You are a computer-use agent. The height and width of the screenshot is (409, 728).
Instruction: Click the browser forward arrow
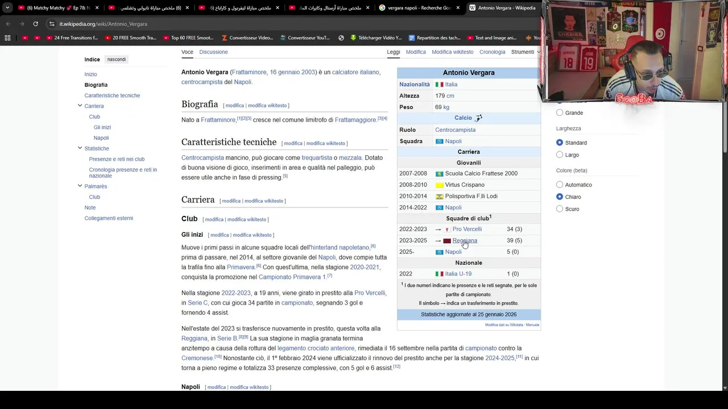tap(22, 24)
